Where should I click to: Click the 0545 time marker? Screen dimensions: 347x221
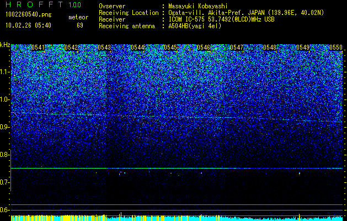(170, 48)
